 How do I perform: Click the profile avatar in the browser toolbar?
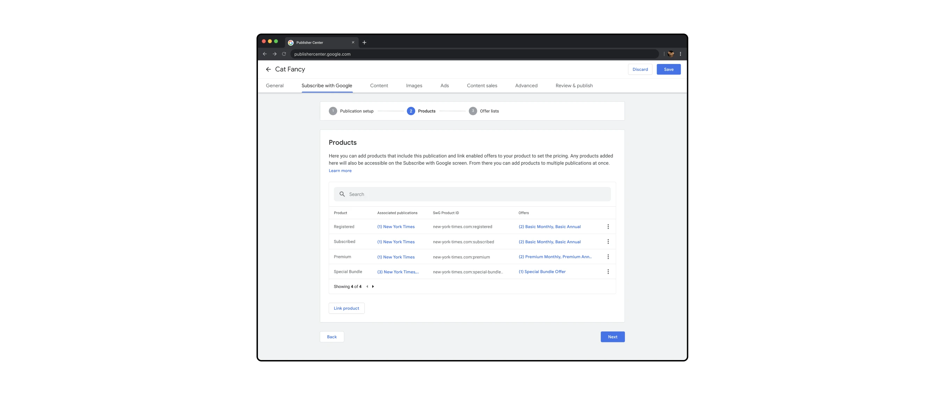[671, 53]
